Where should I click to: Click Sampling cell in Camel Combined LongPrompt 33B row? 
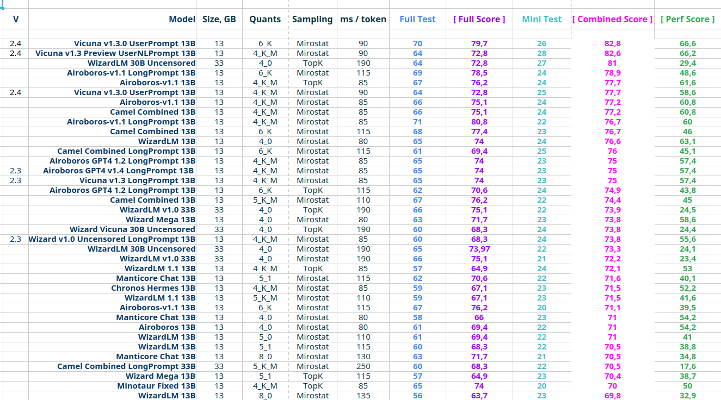coord(312,366)
